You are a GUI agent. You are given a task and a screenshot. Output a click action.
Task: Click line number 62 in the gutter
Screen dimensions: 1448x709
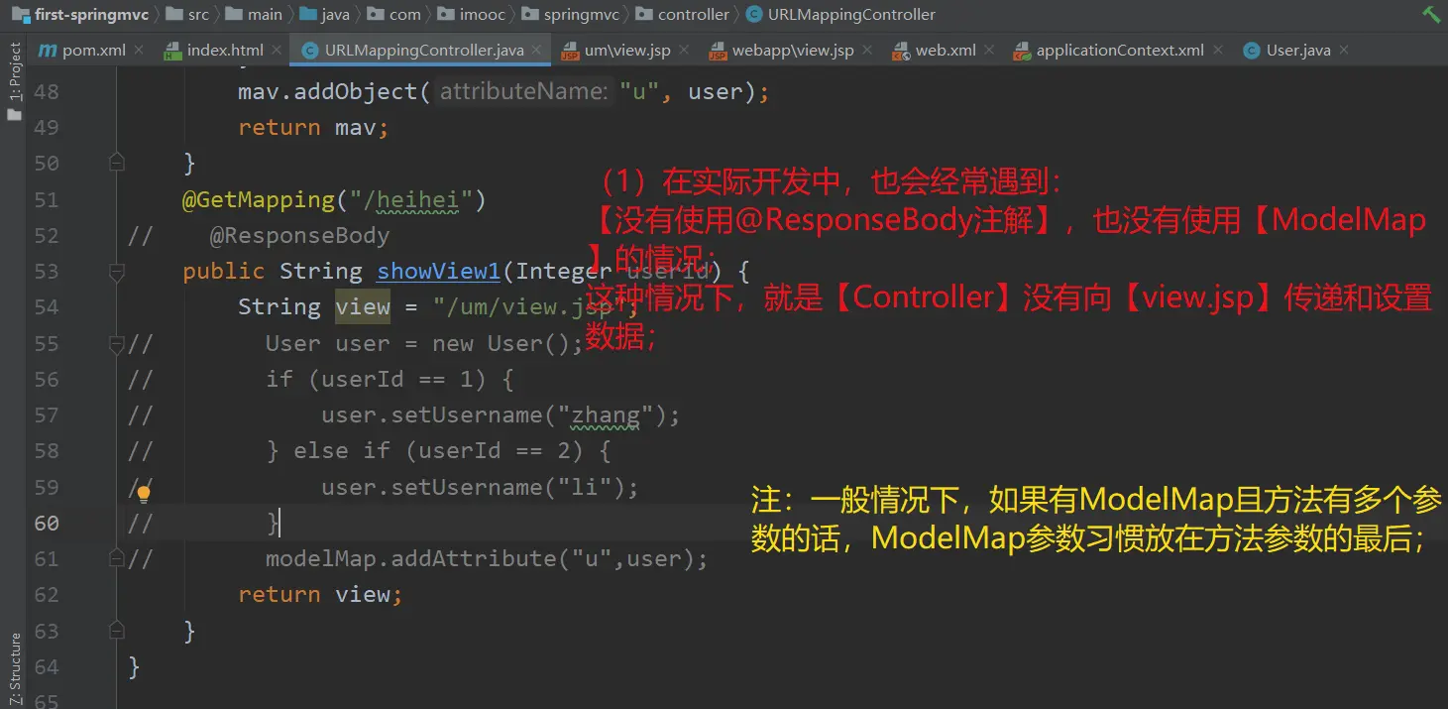(x=47, y=595)
